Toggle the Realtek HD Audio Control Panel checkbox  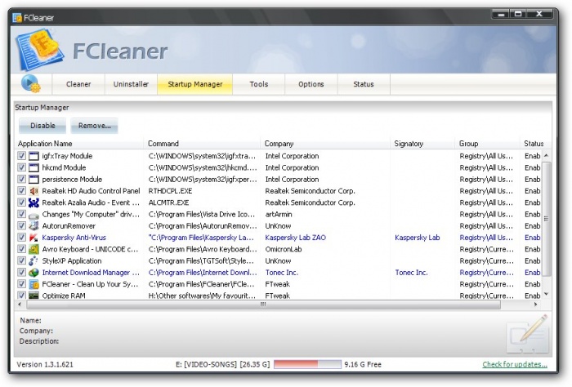pyautogui.click(x=21, y=191)
